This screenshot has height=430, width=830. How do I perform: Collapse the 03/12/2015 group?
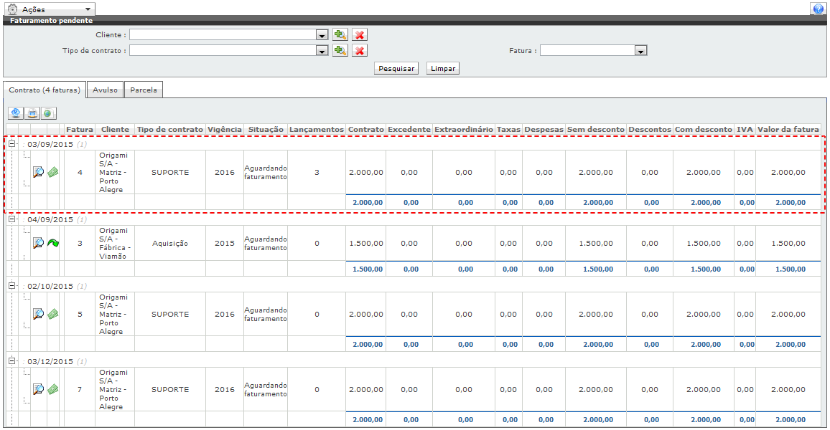pos(12,361)
